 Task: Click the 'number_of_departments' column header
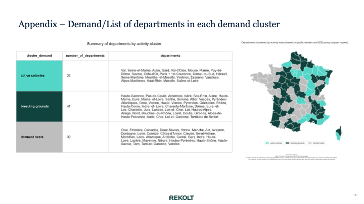tap(85, 56)
